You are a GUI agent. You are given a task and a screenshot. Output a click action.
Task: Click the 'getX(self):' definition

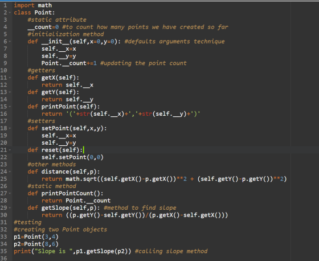(60, 78)
